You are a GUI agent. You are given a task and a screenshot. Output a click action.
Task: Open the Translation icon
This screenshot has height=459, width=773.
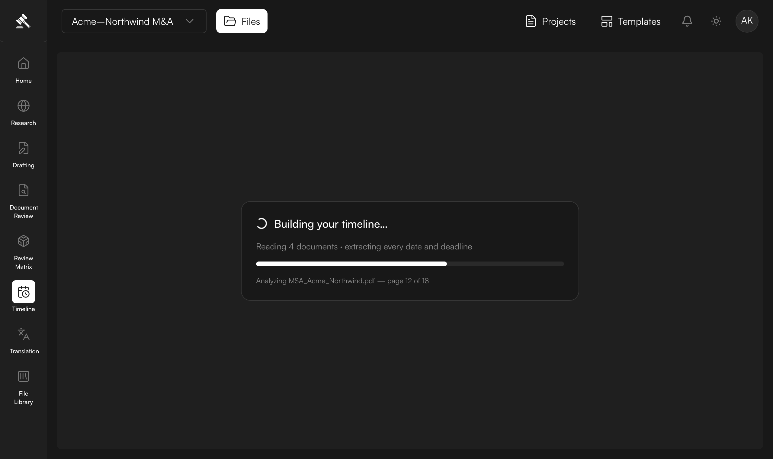[24, 334]
